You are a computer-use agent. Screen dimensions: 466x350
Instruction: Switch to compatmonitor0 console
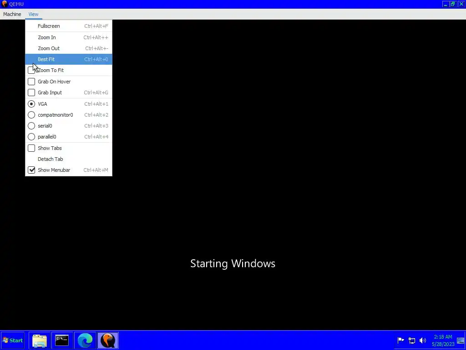pyautogui.click(x=69, y=115)
